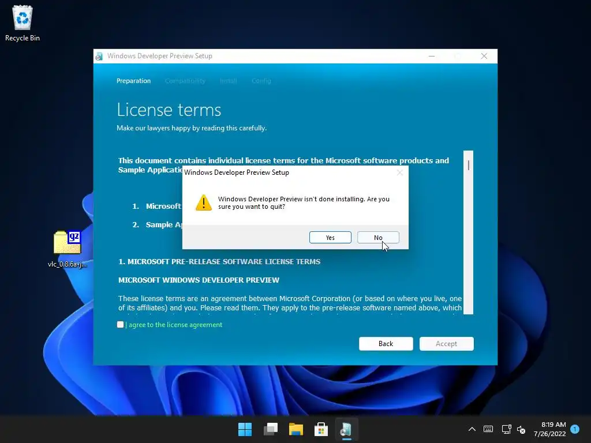
Task: Open the touch keyboard tray icon
Action: pos(488,429)
